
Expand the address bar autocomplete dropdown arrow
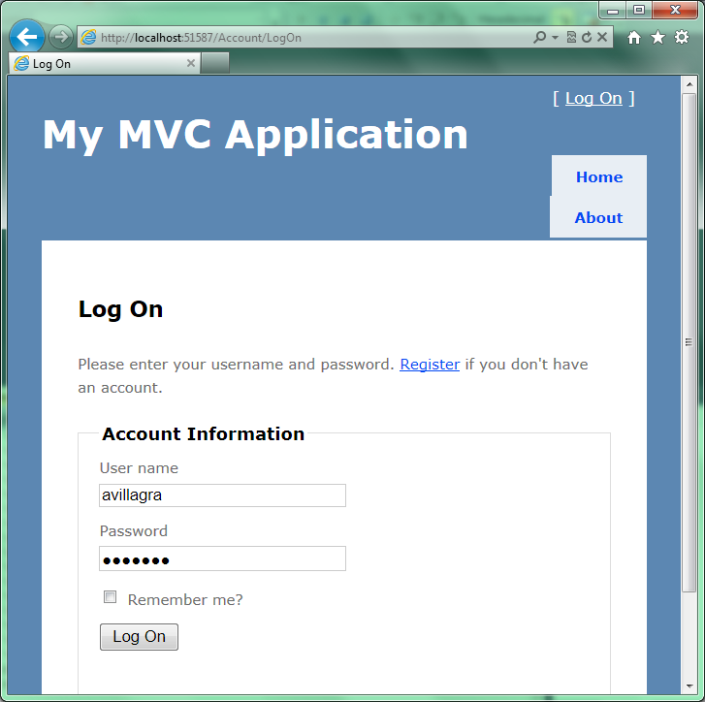coord(556,37)
